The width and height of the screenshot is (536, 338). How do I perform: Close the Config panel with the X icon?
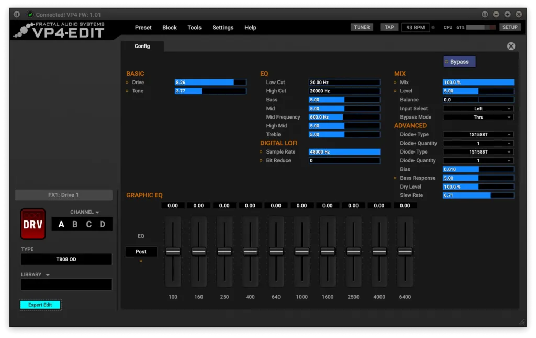(511, 46)
